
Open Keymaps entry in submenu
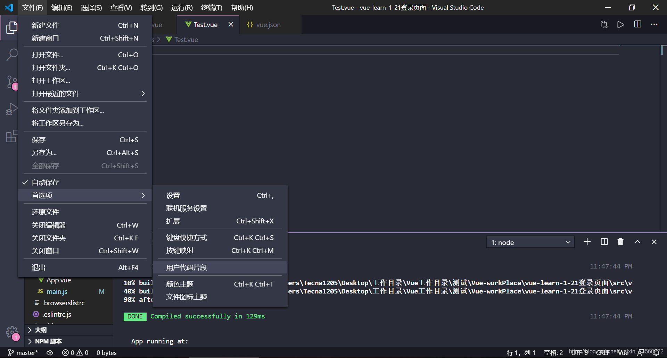click(x=220, y=250)
